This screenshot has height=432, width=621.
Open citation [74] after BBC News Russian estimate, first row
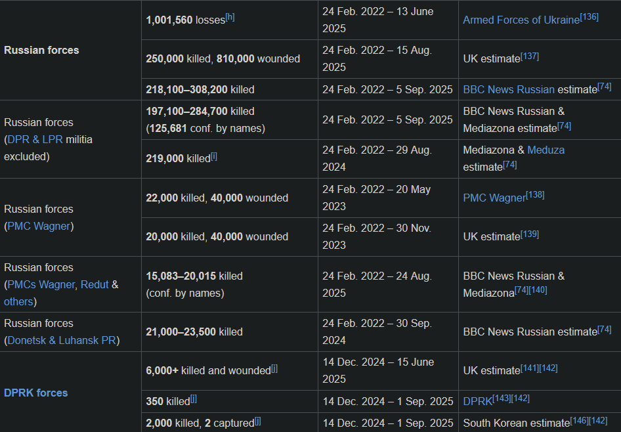(x=605, y=87)
